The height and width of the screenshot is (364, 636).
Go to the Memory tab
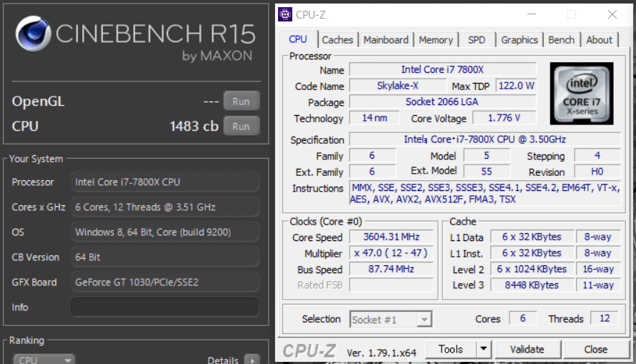pyautogui.click(x=436, y=40)
